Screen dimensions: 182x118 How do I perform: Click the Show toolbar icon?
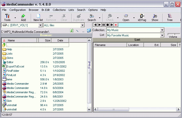point(155,17)
